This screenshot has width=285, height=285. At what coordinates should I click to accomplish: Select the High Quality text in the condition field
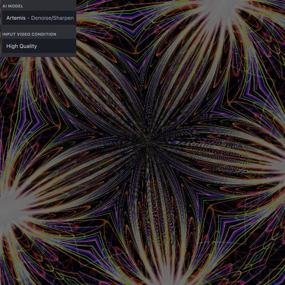[22, 46]
